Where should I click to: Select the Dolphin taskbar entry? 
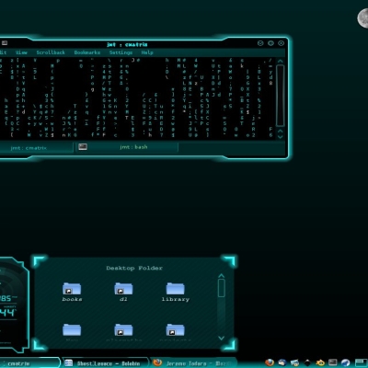click(105, 363)
